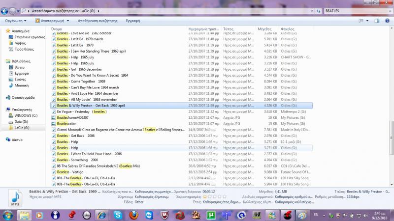Select Beatles - I Saw Her Standing There

pyautogui.click(x=181, y=51)
